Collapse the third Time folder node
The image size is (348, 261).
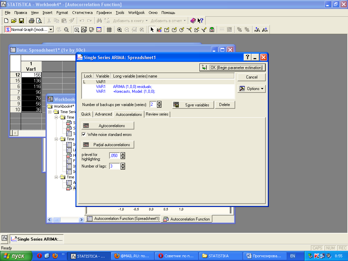(56, 177)
